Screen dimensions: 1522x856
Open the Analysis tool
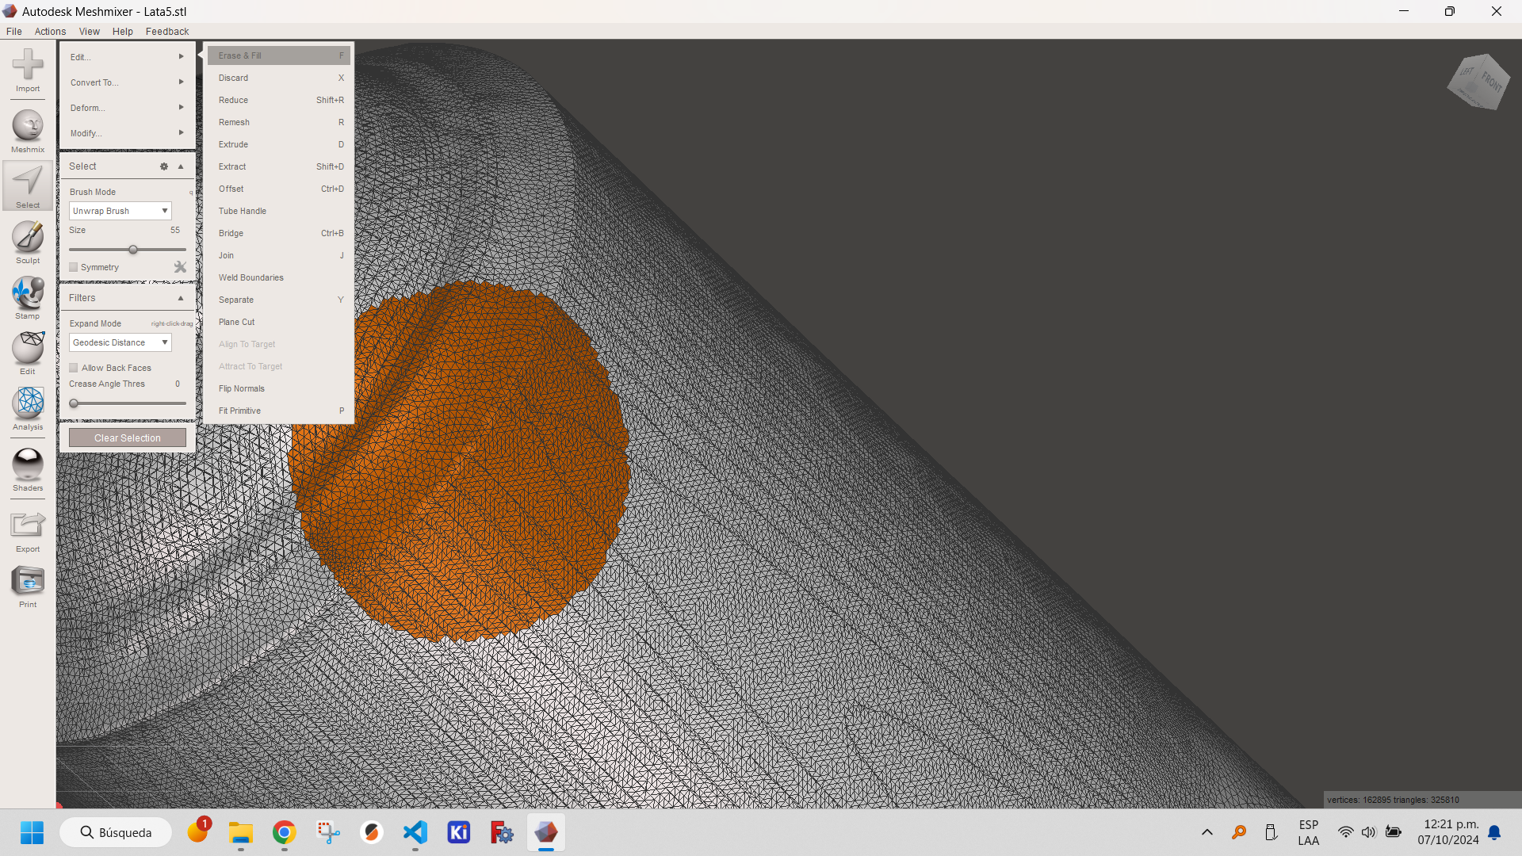(x=28, y=409)
